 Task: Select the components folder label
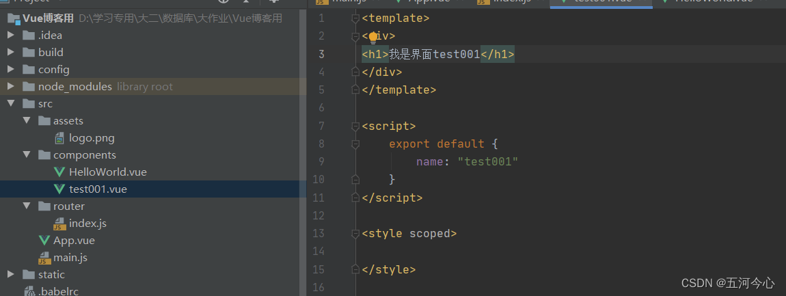coord(85,155)
